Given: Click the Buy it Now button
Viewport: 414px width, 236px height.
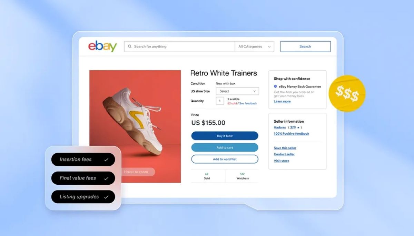Looking at the screenshot, I should pyautogui.click(x=225, y=136).
